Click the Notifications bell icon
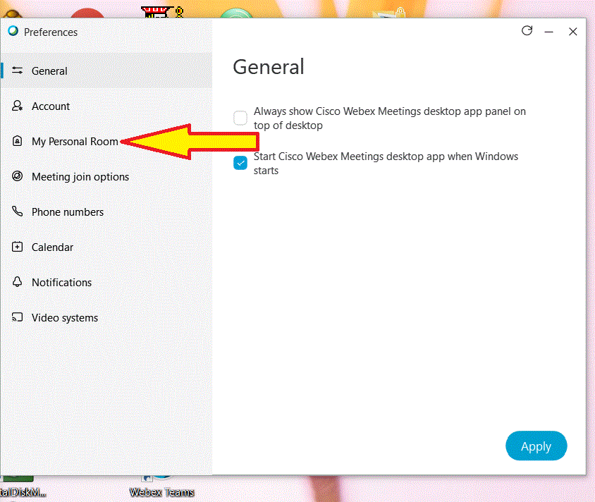This screenshot has width=595, height=502. 17,282
